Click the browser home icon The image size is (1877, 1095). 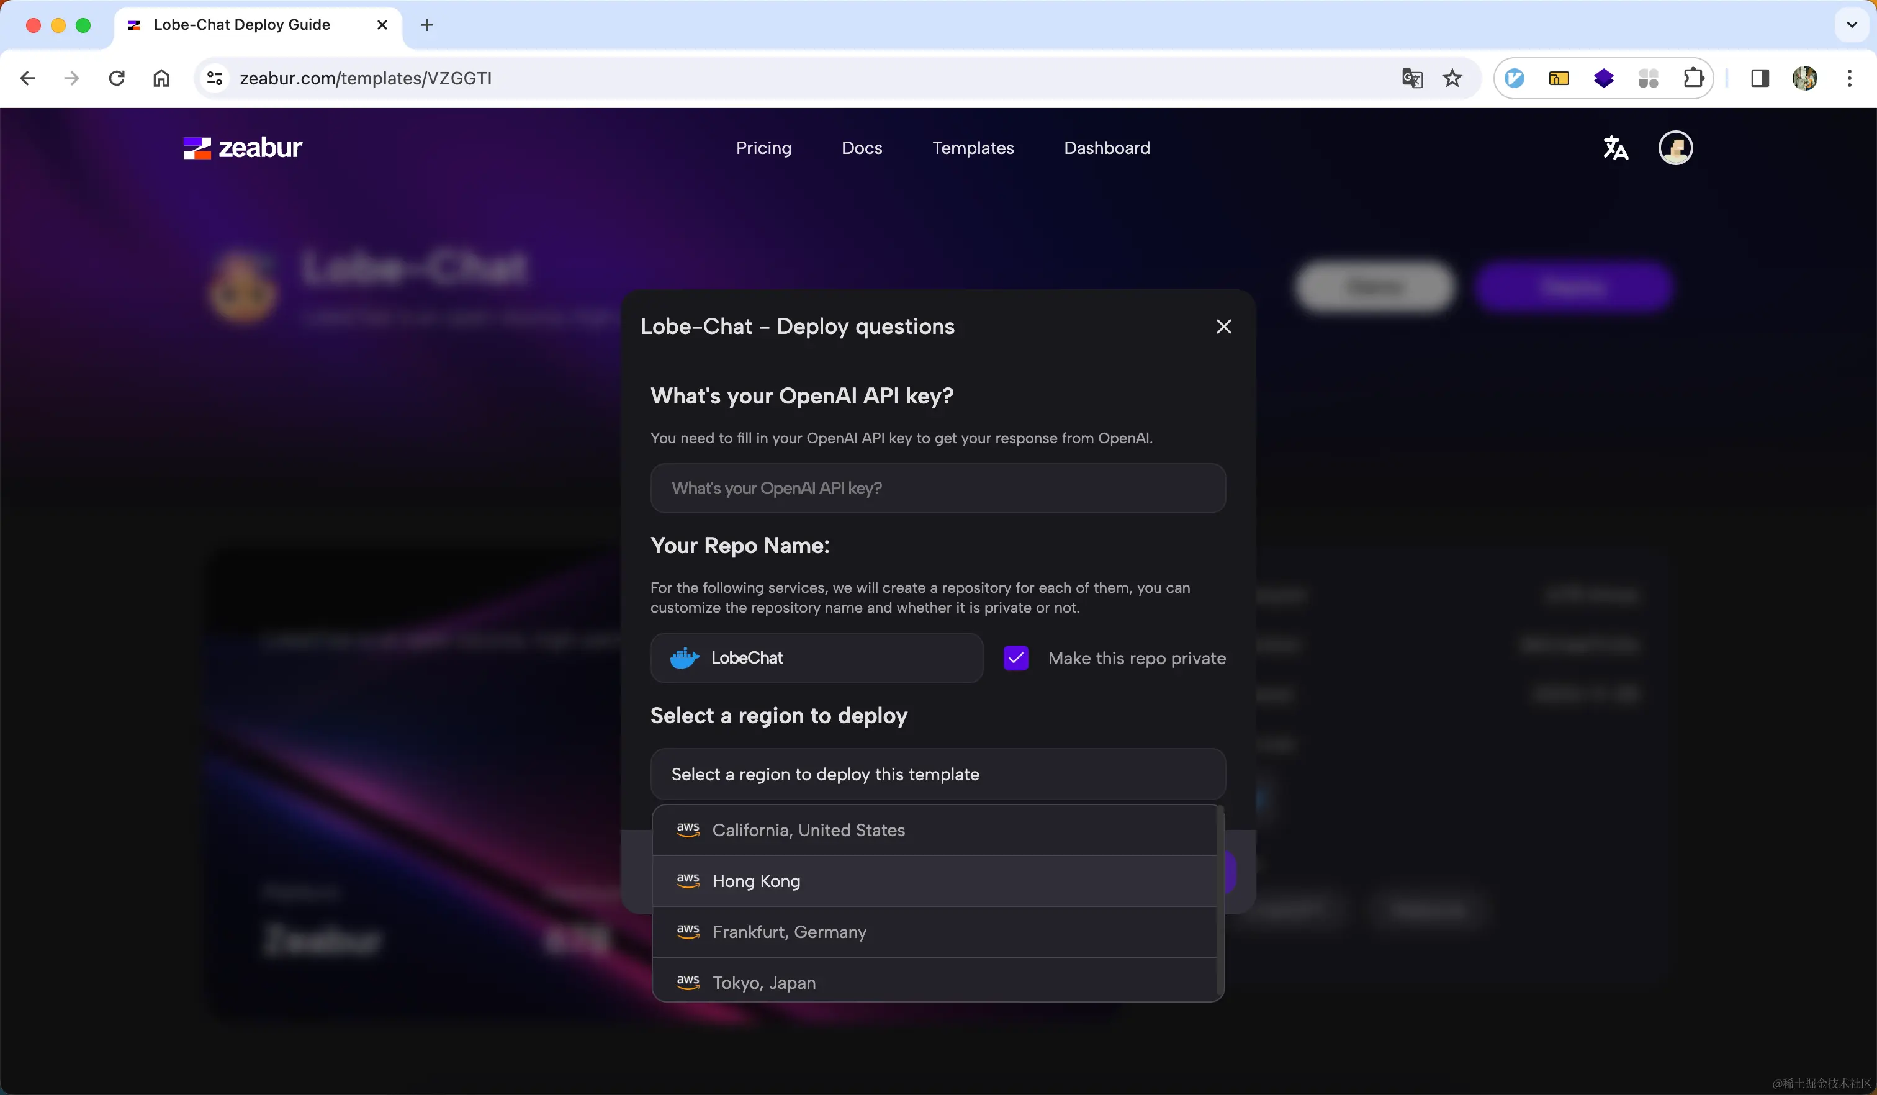[x=161, y=78]
